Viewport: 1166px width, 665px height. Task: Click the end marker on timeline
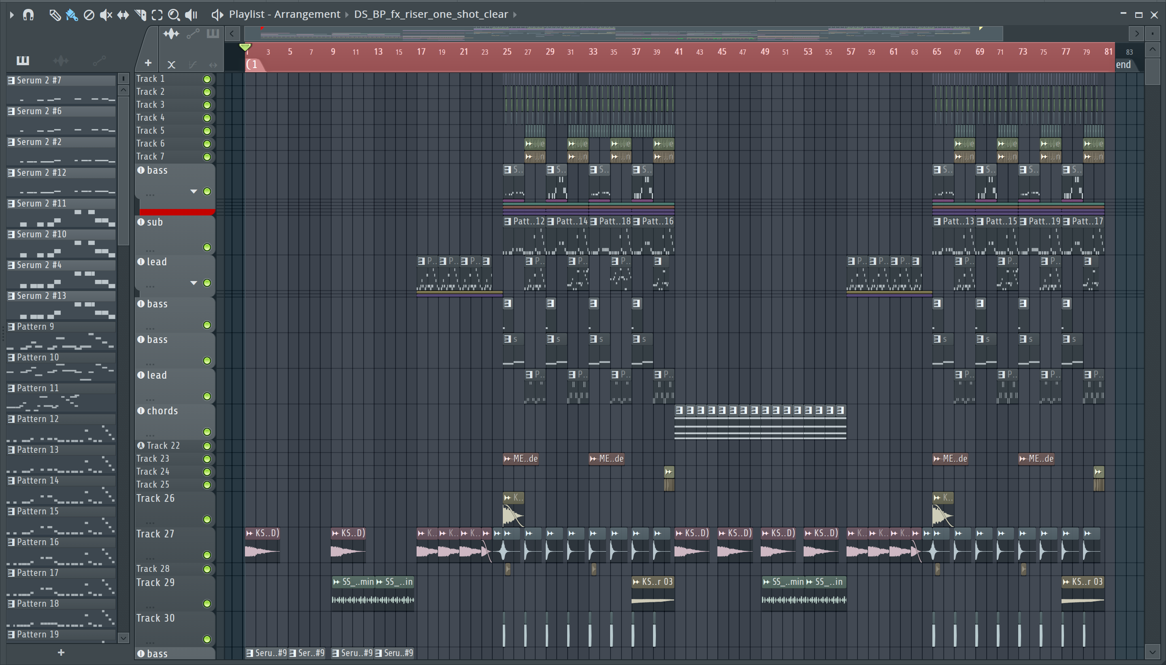click(1123, 64)
